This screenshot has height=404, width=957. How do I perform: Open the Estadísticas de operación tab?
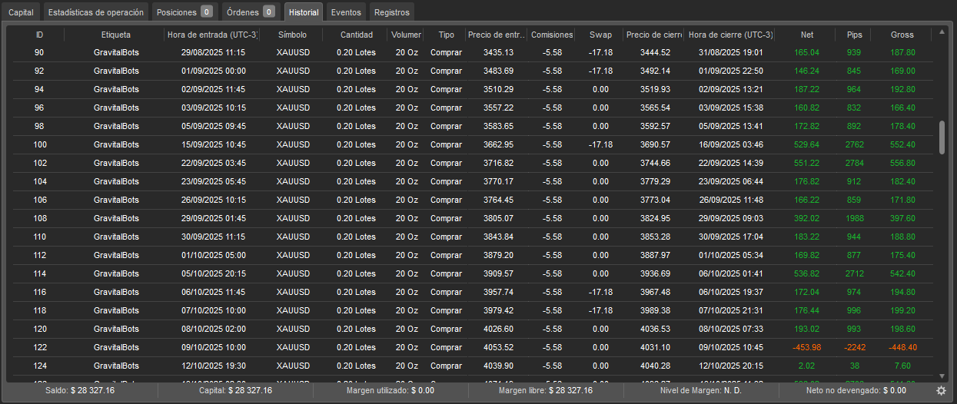point(95,12)
